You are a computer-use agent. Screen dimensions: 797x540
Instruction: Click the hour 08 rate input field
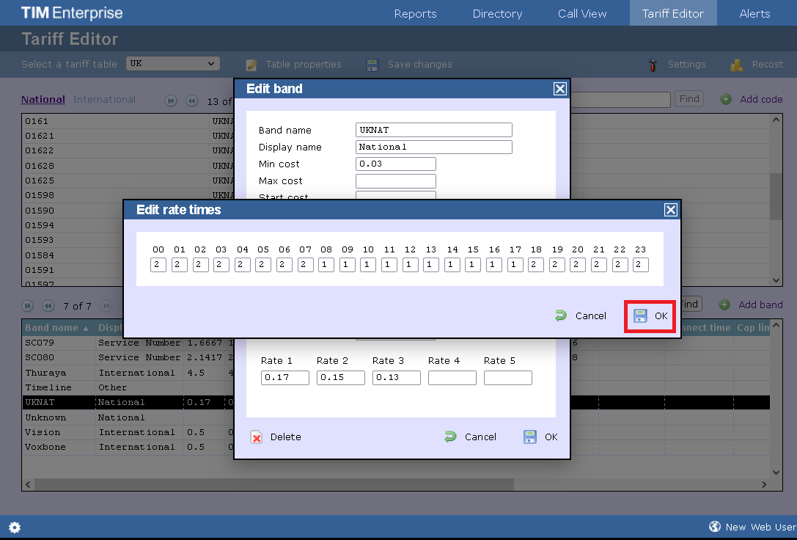[x=326, y=265]
